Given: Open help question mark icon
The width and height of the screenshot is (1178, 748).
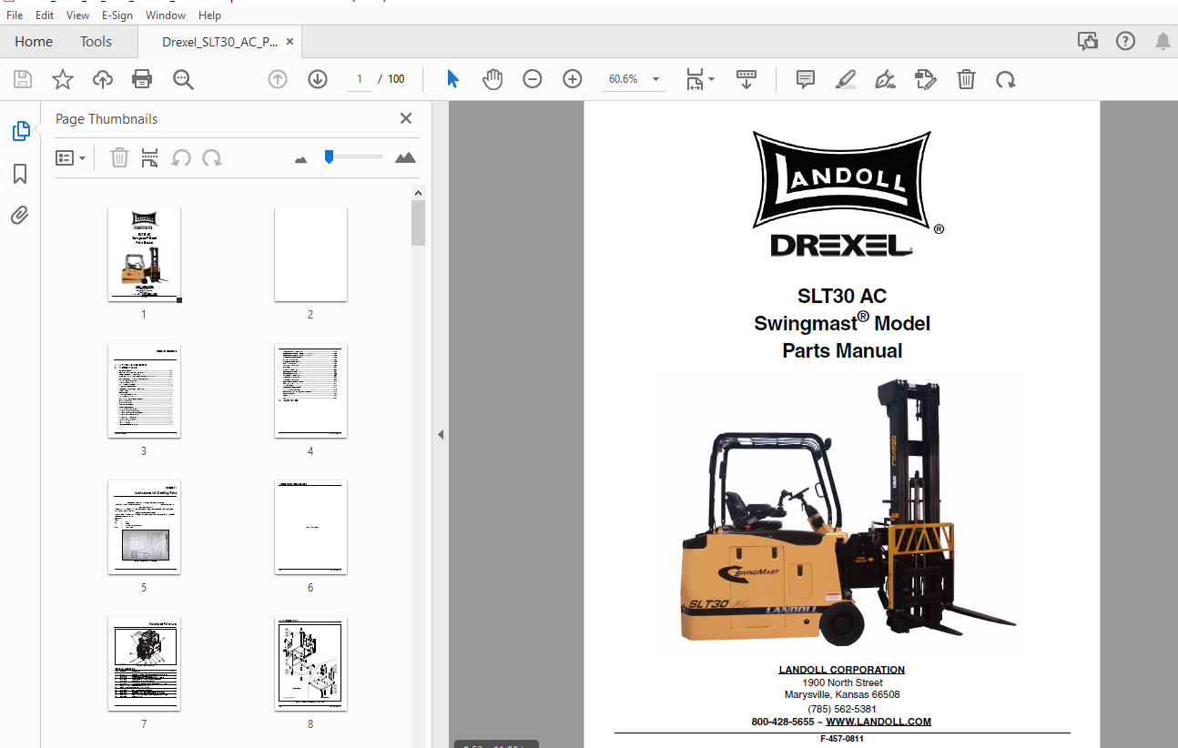Looking at the screenshot, I should (1125, 41).
